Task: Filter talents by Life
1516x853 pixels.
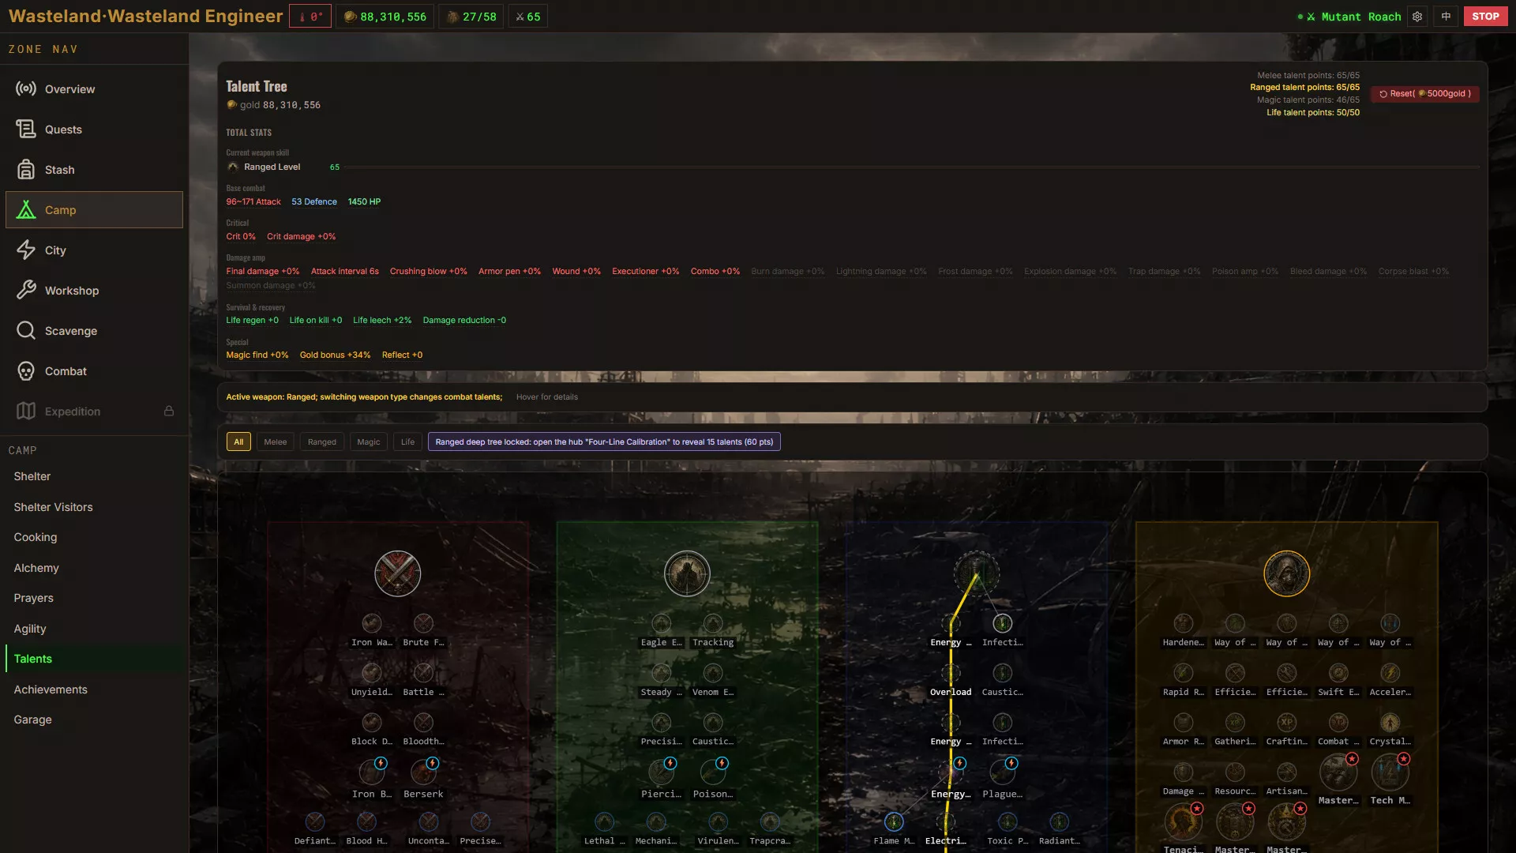Action: 407,442
